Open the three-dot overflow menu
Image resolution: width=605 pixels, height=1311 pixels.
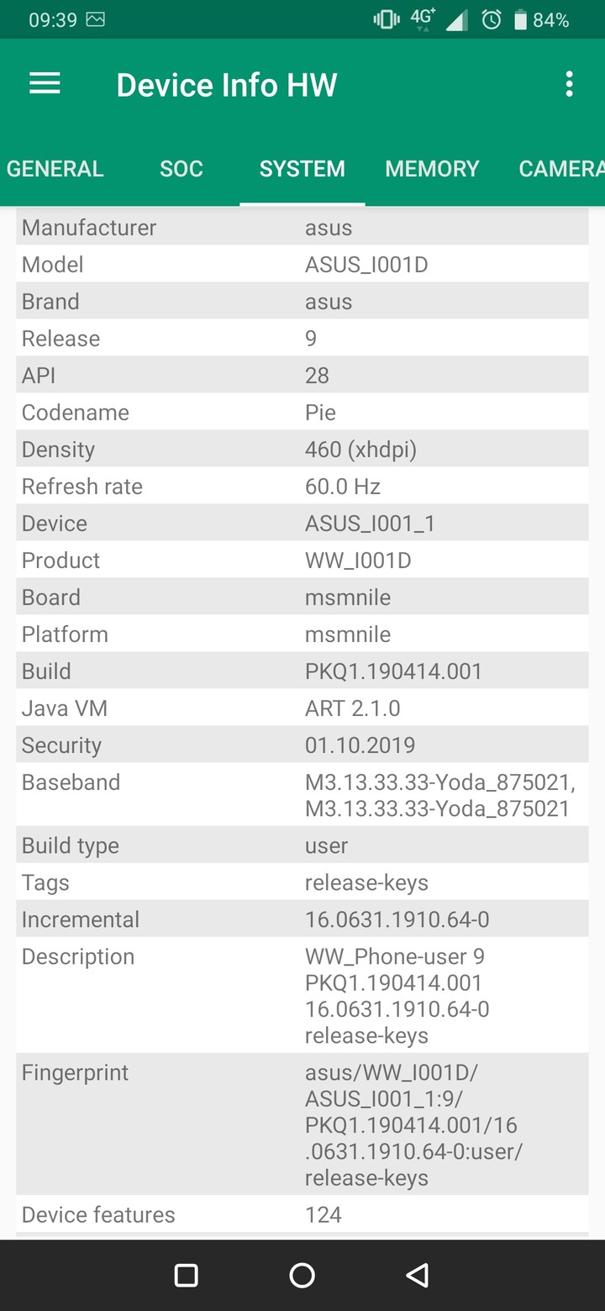tap(570, 84)
